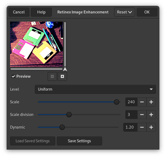The height and width of the screenshot is (157, 166).
Task: Click the preview zoom in icon
Action: click(x=62, y=76)
